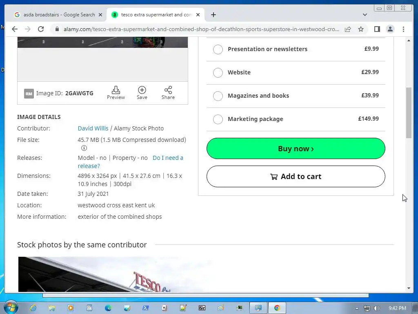Select Presentation or newsletters license
This screenshot has height=314, width=418.
(218, 49)
